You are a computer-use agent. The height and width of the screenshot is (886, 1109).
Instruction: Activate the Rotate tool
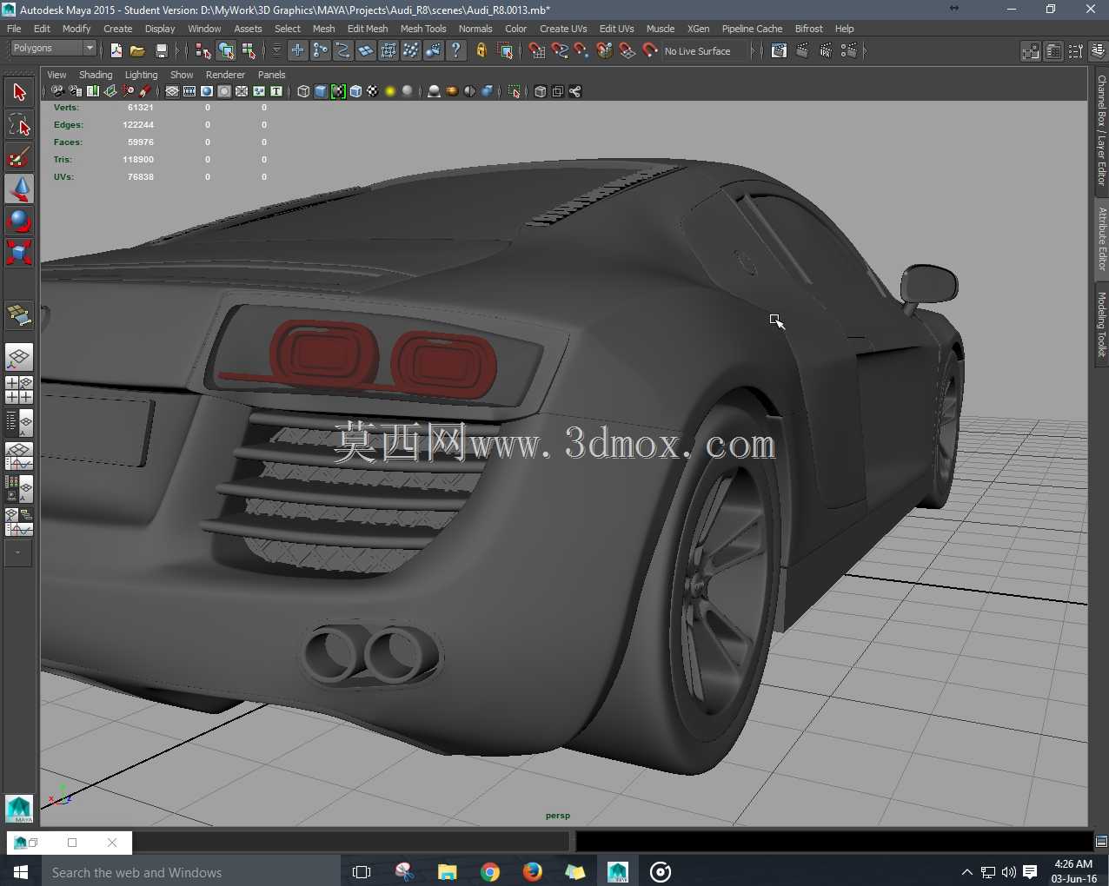tap(19, 221)
